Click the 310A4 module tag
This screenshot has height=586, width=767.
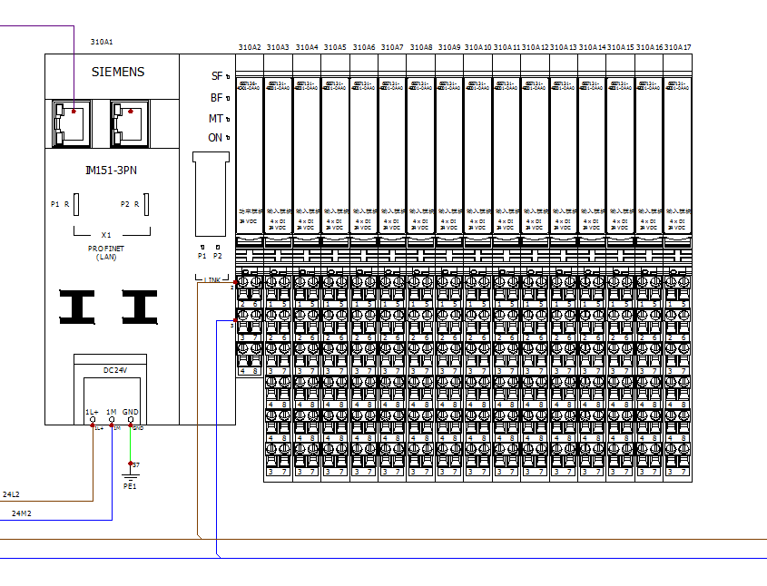coord(307,47)
